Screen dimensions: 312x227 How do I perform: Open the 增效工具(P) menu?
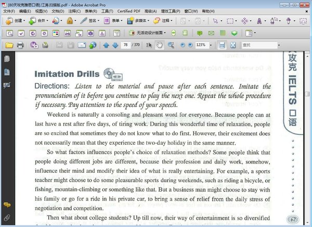[171, 11]
